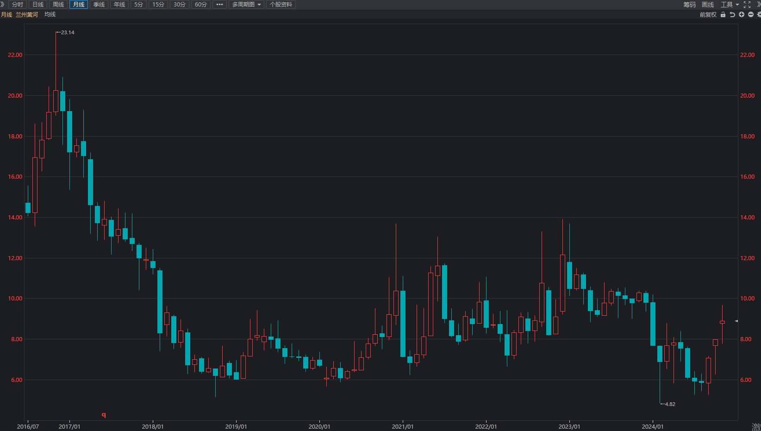Screen dimensions: 761x431
Task: Switch to 周线 weekly chart
Action: tap(58, 5)
